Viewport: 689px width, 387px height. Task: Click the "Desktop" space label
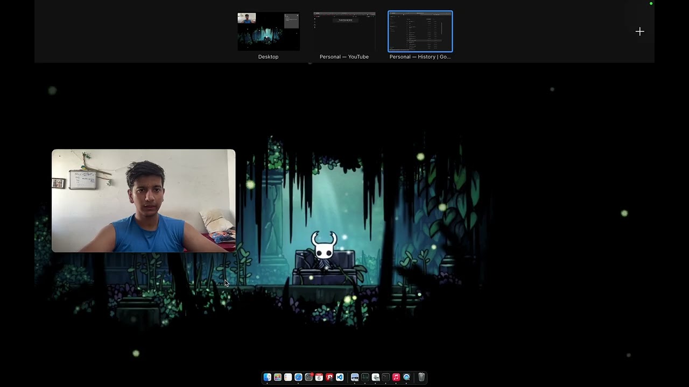tap(268, 56)
